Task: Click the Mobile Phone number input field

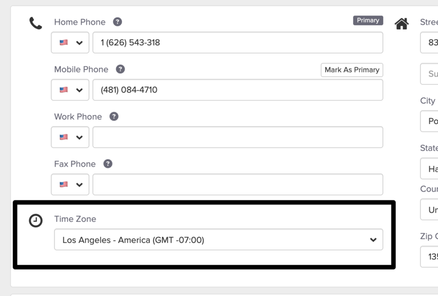Action: [238, 90]
